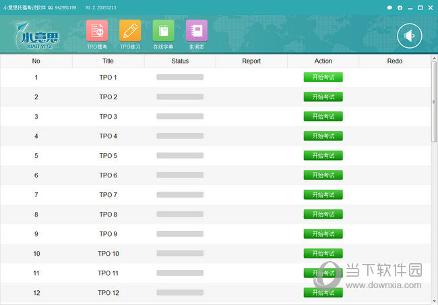
Task: Select the TPO 11 title cell
Action: [x=108, y=273]
